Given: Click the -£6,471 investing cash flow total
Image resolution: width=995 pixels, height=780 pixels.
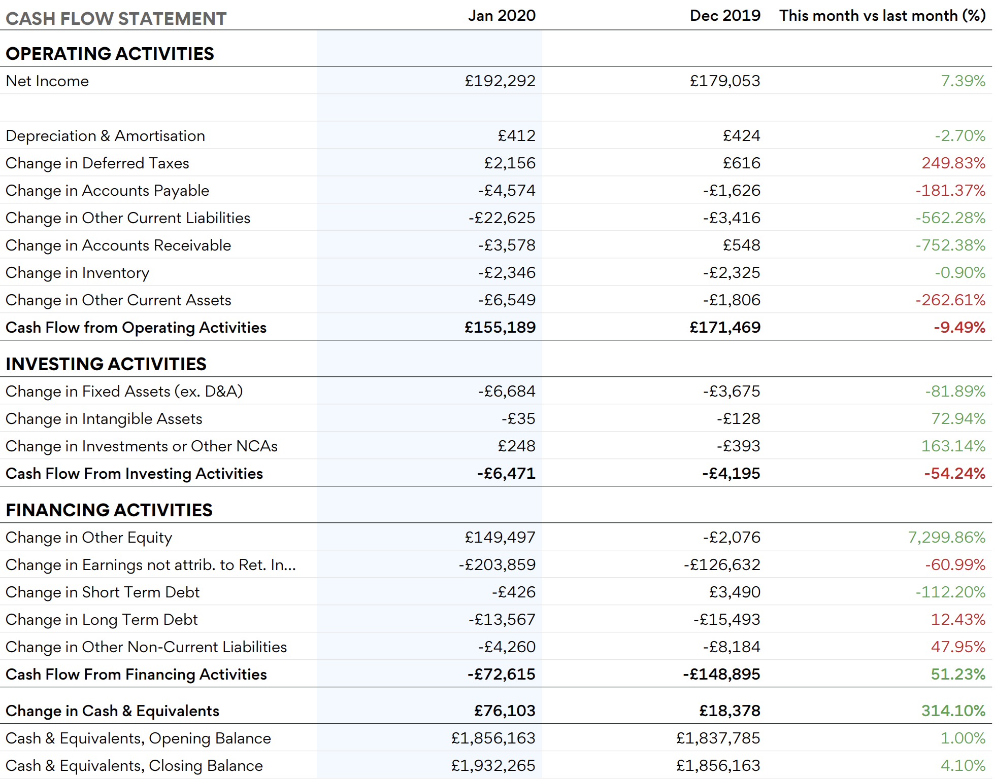Looking at the screenshot, I should pos(506,474).
